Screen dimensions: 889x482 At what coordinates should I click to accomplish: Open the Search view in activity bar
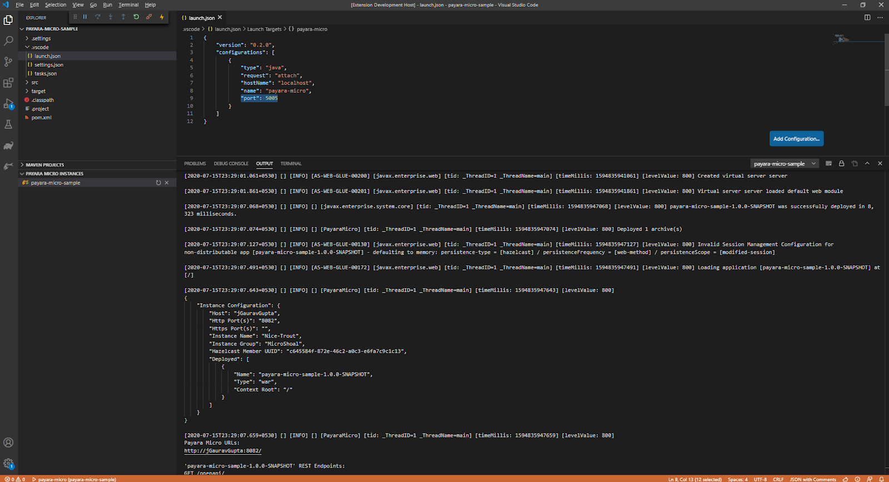[x=8, y=41]
